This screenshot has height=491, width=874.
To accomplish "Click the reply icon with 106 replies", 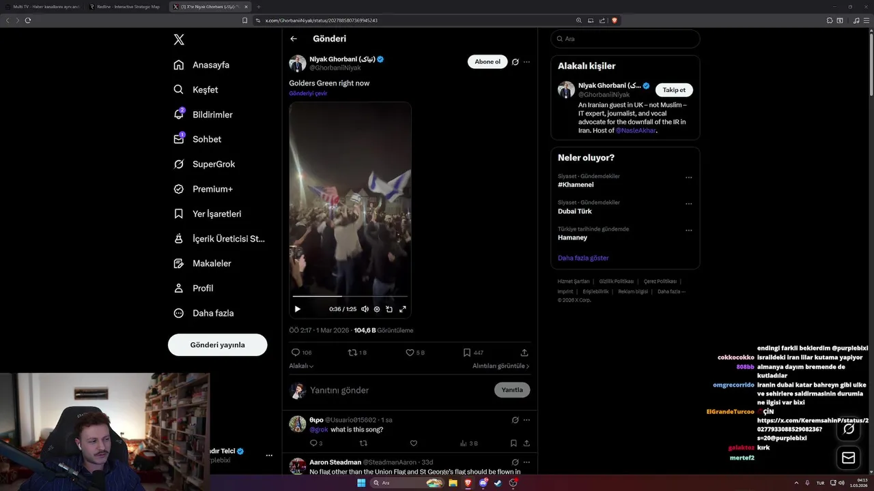I will (296, 353).
